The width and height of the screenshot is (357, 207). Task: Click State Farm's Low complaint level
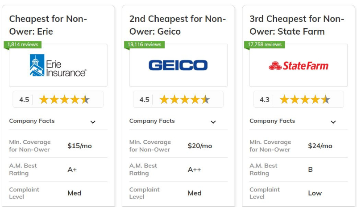[315, 193]
